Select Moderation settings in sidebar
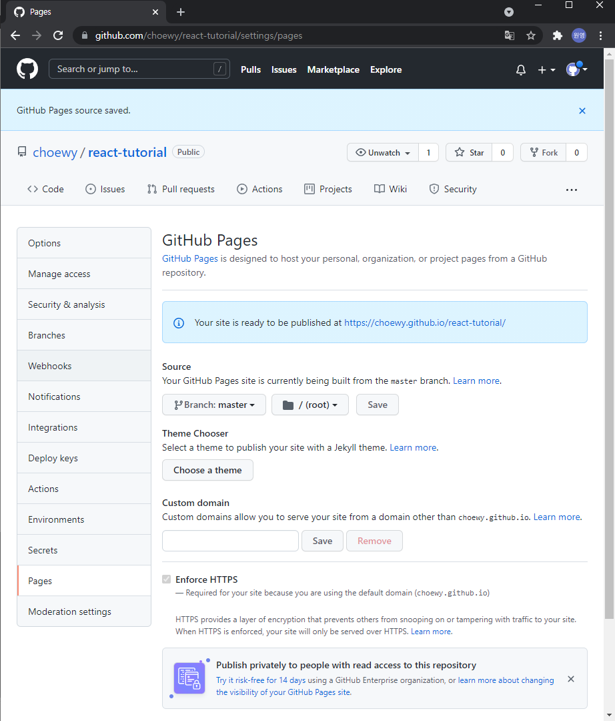 click(84, 612)
